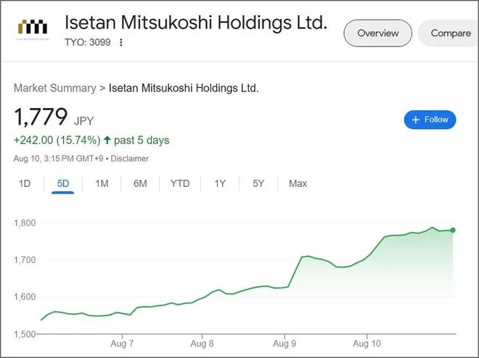Switch chart range to 6M

pos(140,183)
